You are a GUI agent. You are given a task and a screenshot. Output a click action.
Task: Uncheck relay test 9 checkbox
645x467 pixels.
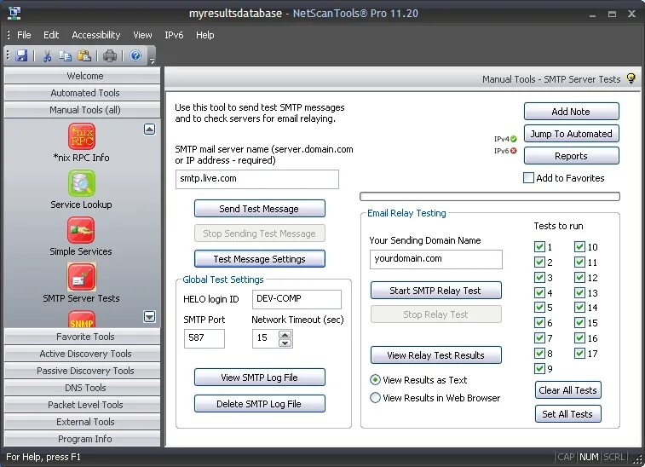(539, 368)
